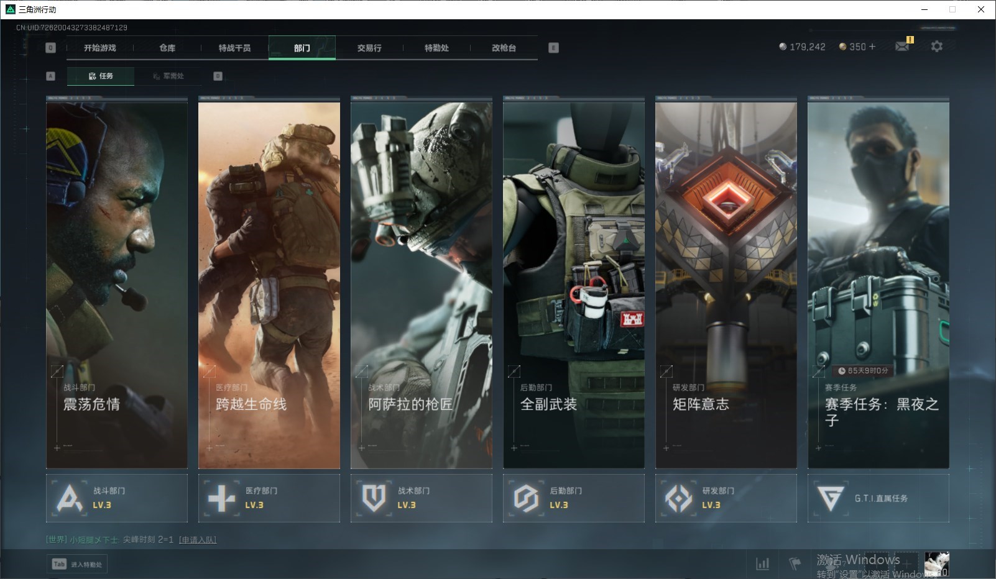Click the G.T.I.直属任务 button
The height and width of the screenshot is (579, 996).
pyautogui.click(x=878, y=498)
